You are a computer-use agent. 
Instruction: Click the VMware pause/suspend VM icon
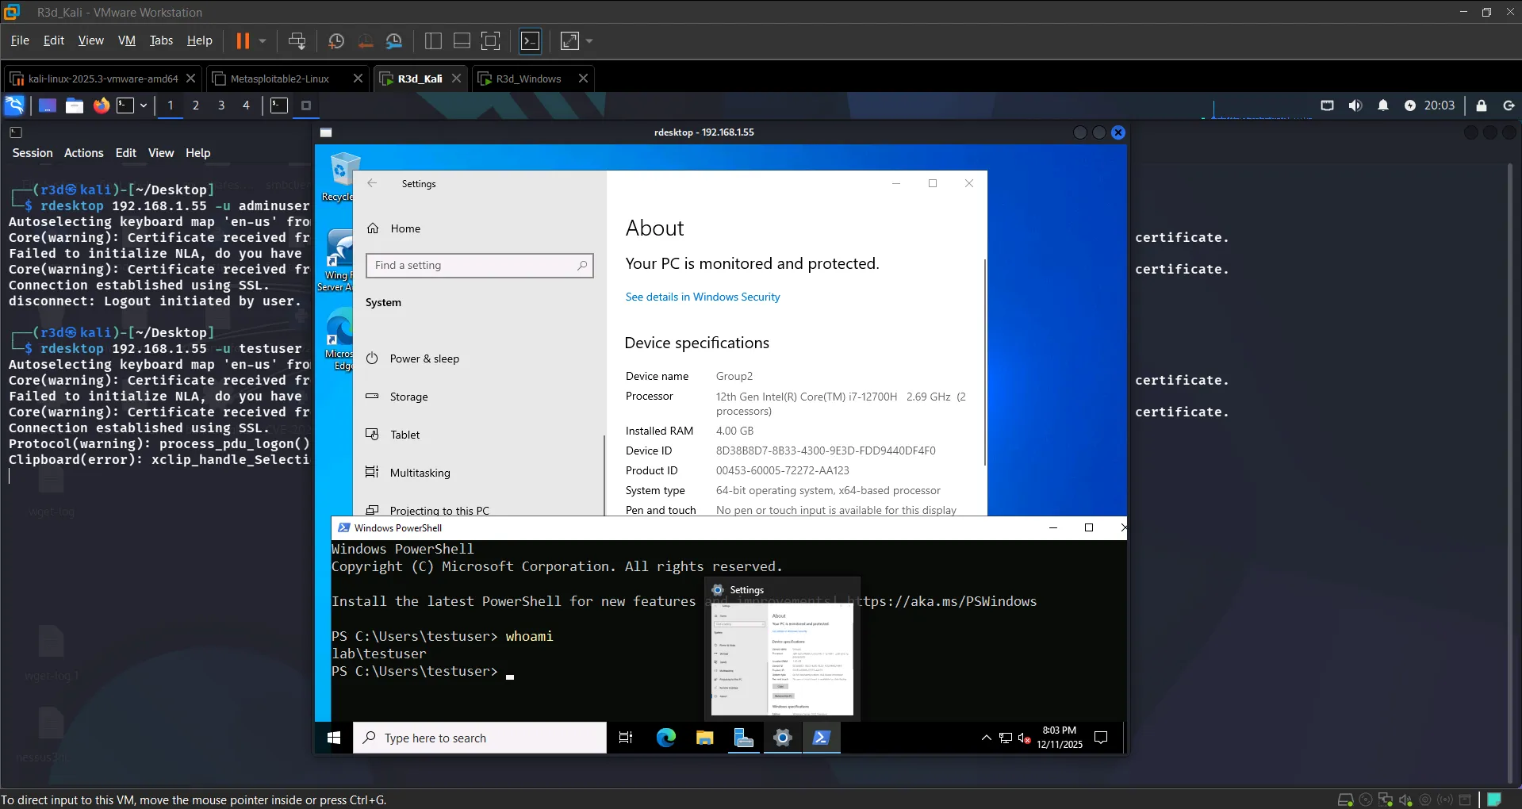(x=243, y=40)
